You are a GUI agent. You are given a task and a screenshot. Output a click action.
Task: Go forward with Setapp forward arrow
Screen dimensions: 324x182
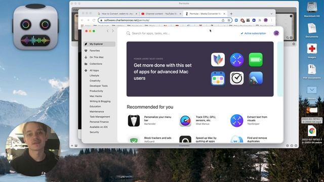113,31
